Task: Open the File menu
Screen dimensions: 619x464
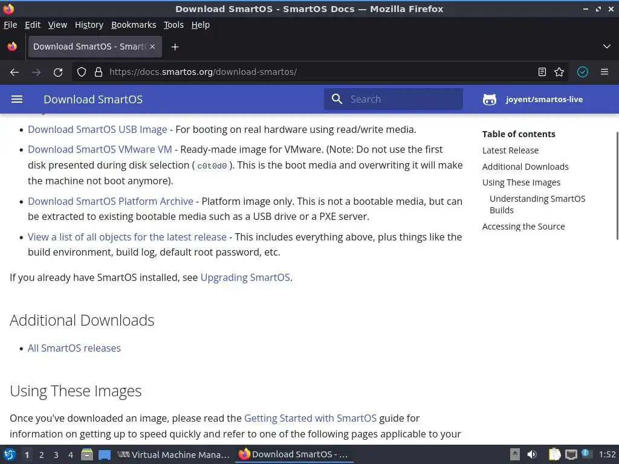Action: coord(10,25)
